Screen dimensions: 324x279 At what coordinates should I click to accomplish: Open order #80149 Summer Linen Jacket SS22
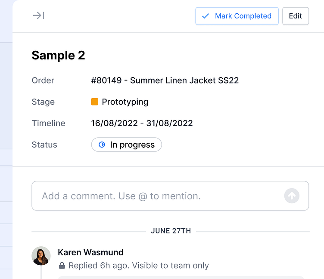click(x=165, y=80)
